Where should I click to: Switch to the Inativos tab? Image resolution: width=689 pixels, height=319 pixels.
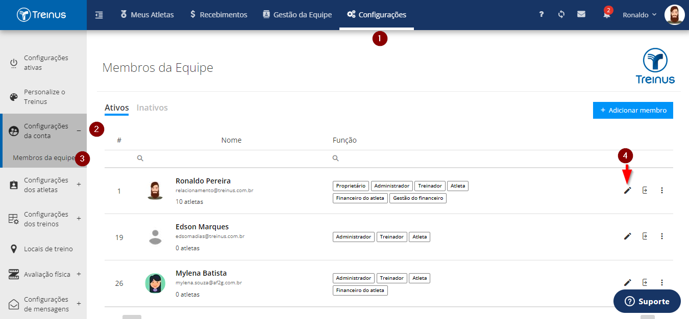pyautogui.click(x=152, y=108)
